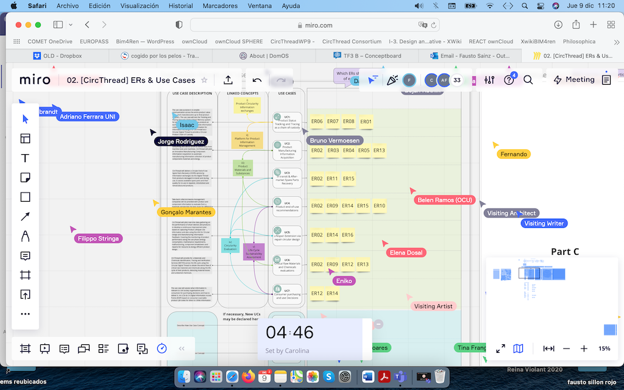Click the yellow ER06 sticky note
Viewport: 624px width, 390px height.
click(x=317, y=121)
